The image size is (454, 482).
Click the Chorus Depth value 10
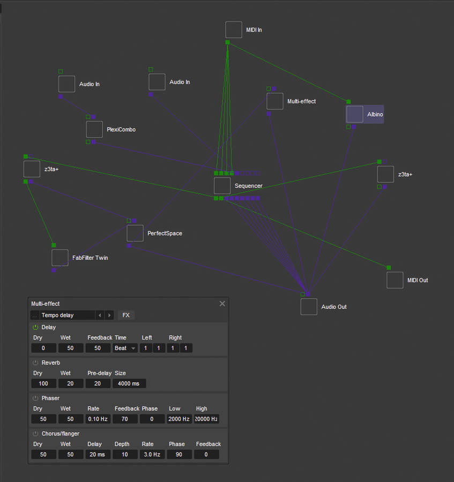point(125,454)
